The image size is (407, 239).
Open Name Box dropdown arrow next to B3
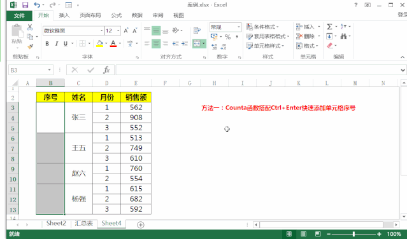[49, 70]
